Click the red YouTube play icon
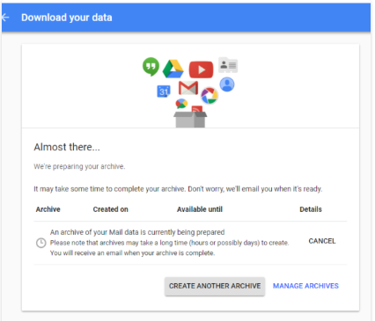The width and height of the screenshot is (375, 321). click(201, 69)
